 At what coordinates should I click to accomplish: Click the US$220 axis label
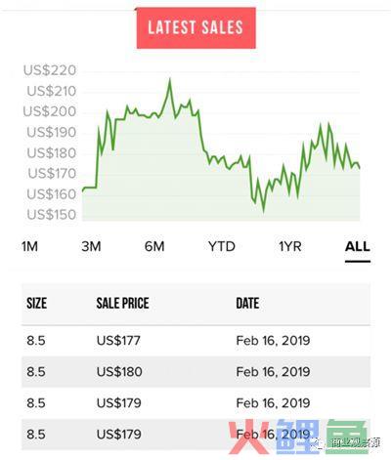point(50,70)
